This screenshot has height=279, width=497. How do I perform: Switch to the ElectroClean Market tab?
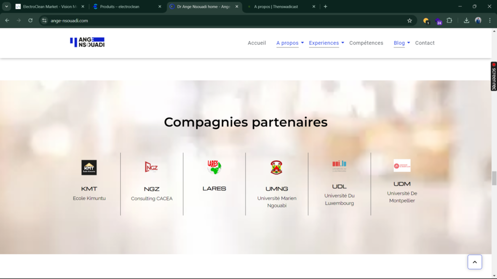[50, 7]
